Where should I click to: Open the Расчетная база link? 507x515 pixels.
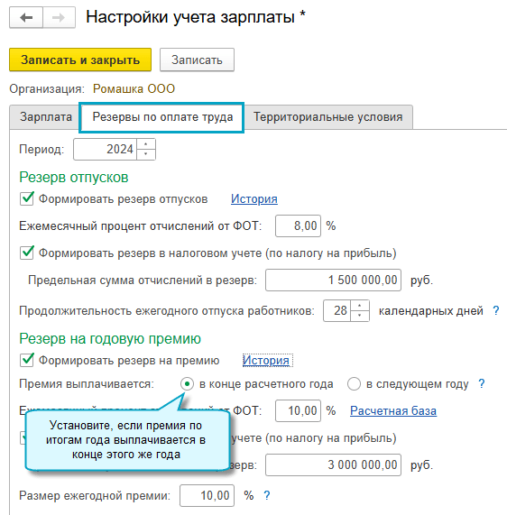tap(393, 410)
